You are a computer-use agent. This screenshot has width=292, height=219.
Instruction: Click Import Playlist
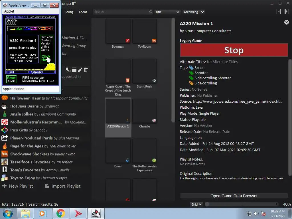tap(62, 186)
